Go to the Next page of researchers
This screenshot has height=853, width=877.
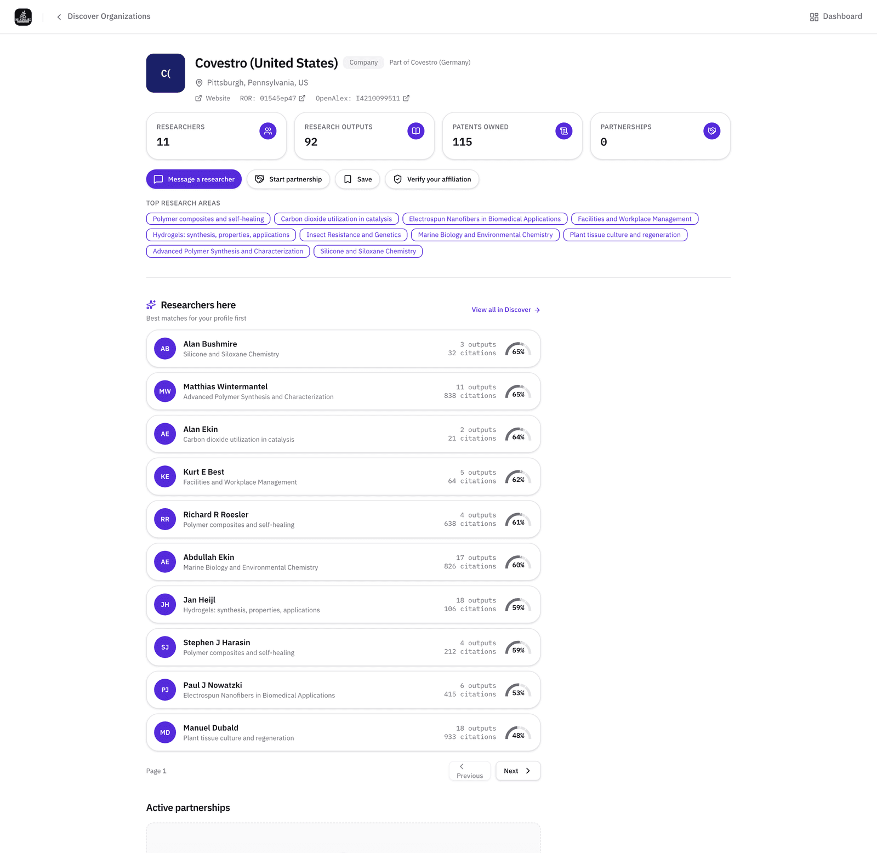(518, 771)
